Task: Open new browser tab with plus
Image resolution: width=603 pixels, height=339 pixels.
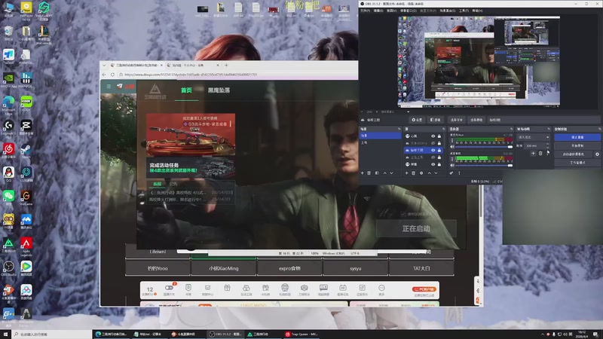Action: point(226,66)
